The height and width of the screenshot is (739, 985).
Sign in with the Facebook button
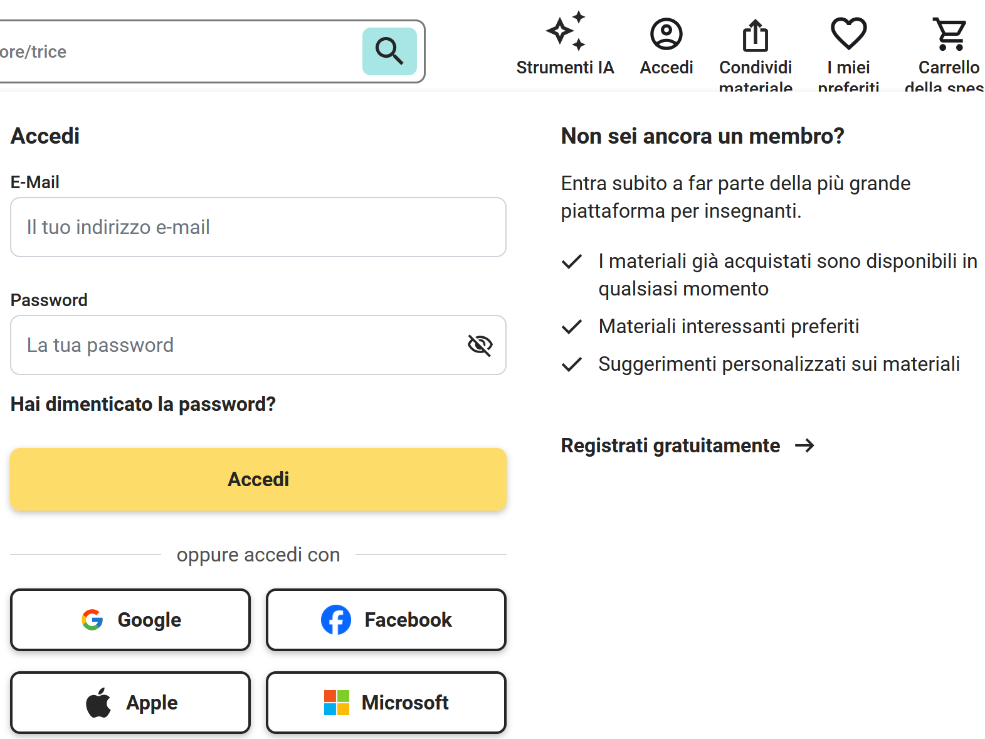386,620
